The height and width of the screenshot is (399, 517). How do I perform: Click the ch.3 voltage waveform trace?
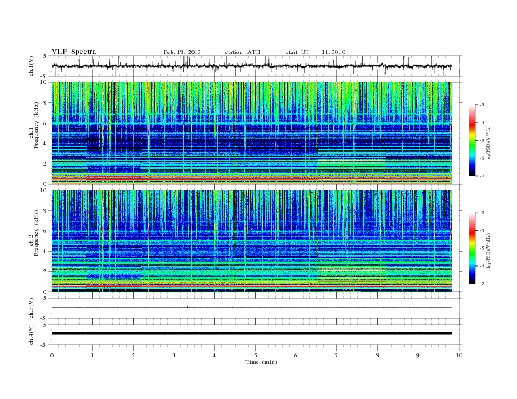tap(252, 308)
